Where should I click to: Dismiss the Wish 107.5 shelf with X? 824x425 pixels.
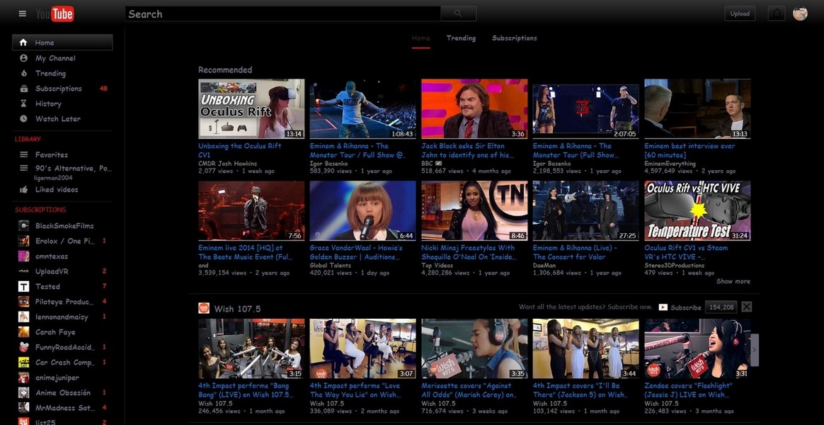pos(746,307)
